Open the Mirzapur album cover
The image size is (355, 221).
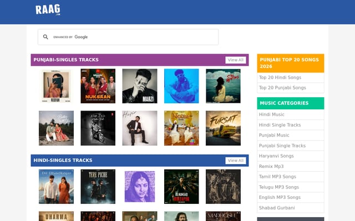181,187
